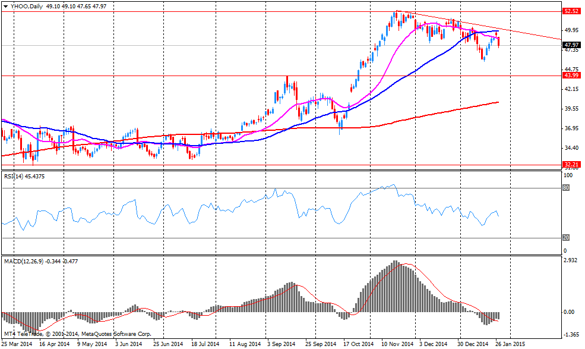Click the 42.15 price axis value
The height and width of the screenshot is (349, 585).
click(x=571, y=89)
